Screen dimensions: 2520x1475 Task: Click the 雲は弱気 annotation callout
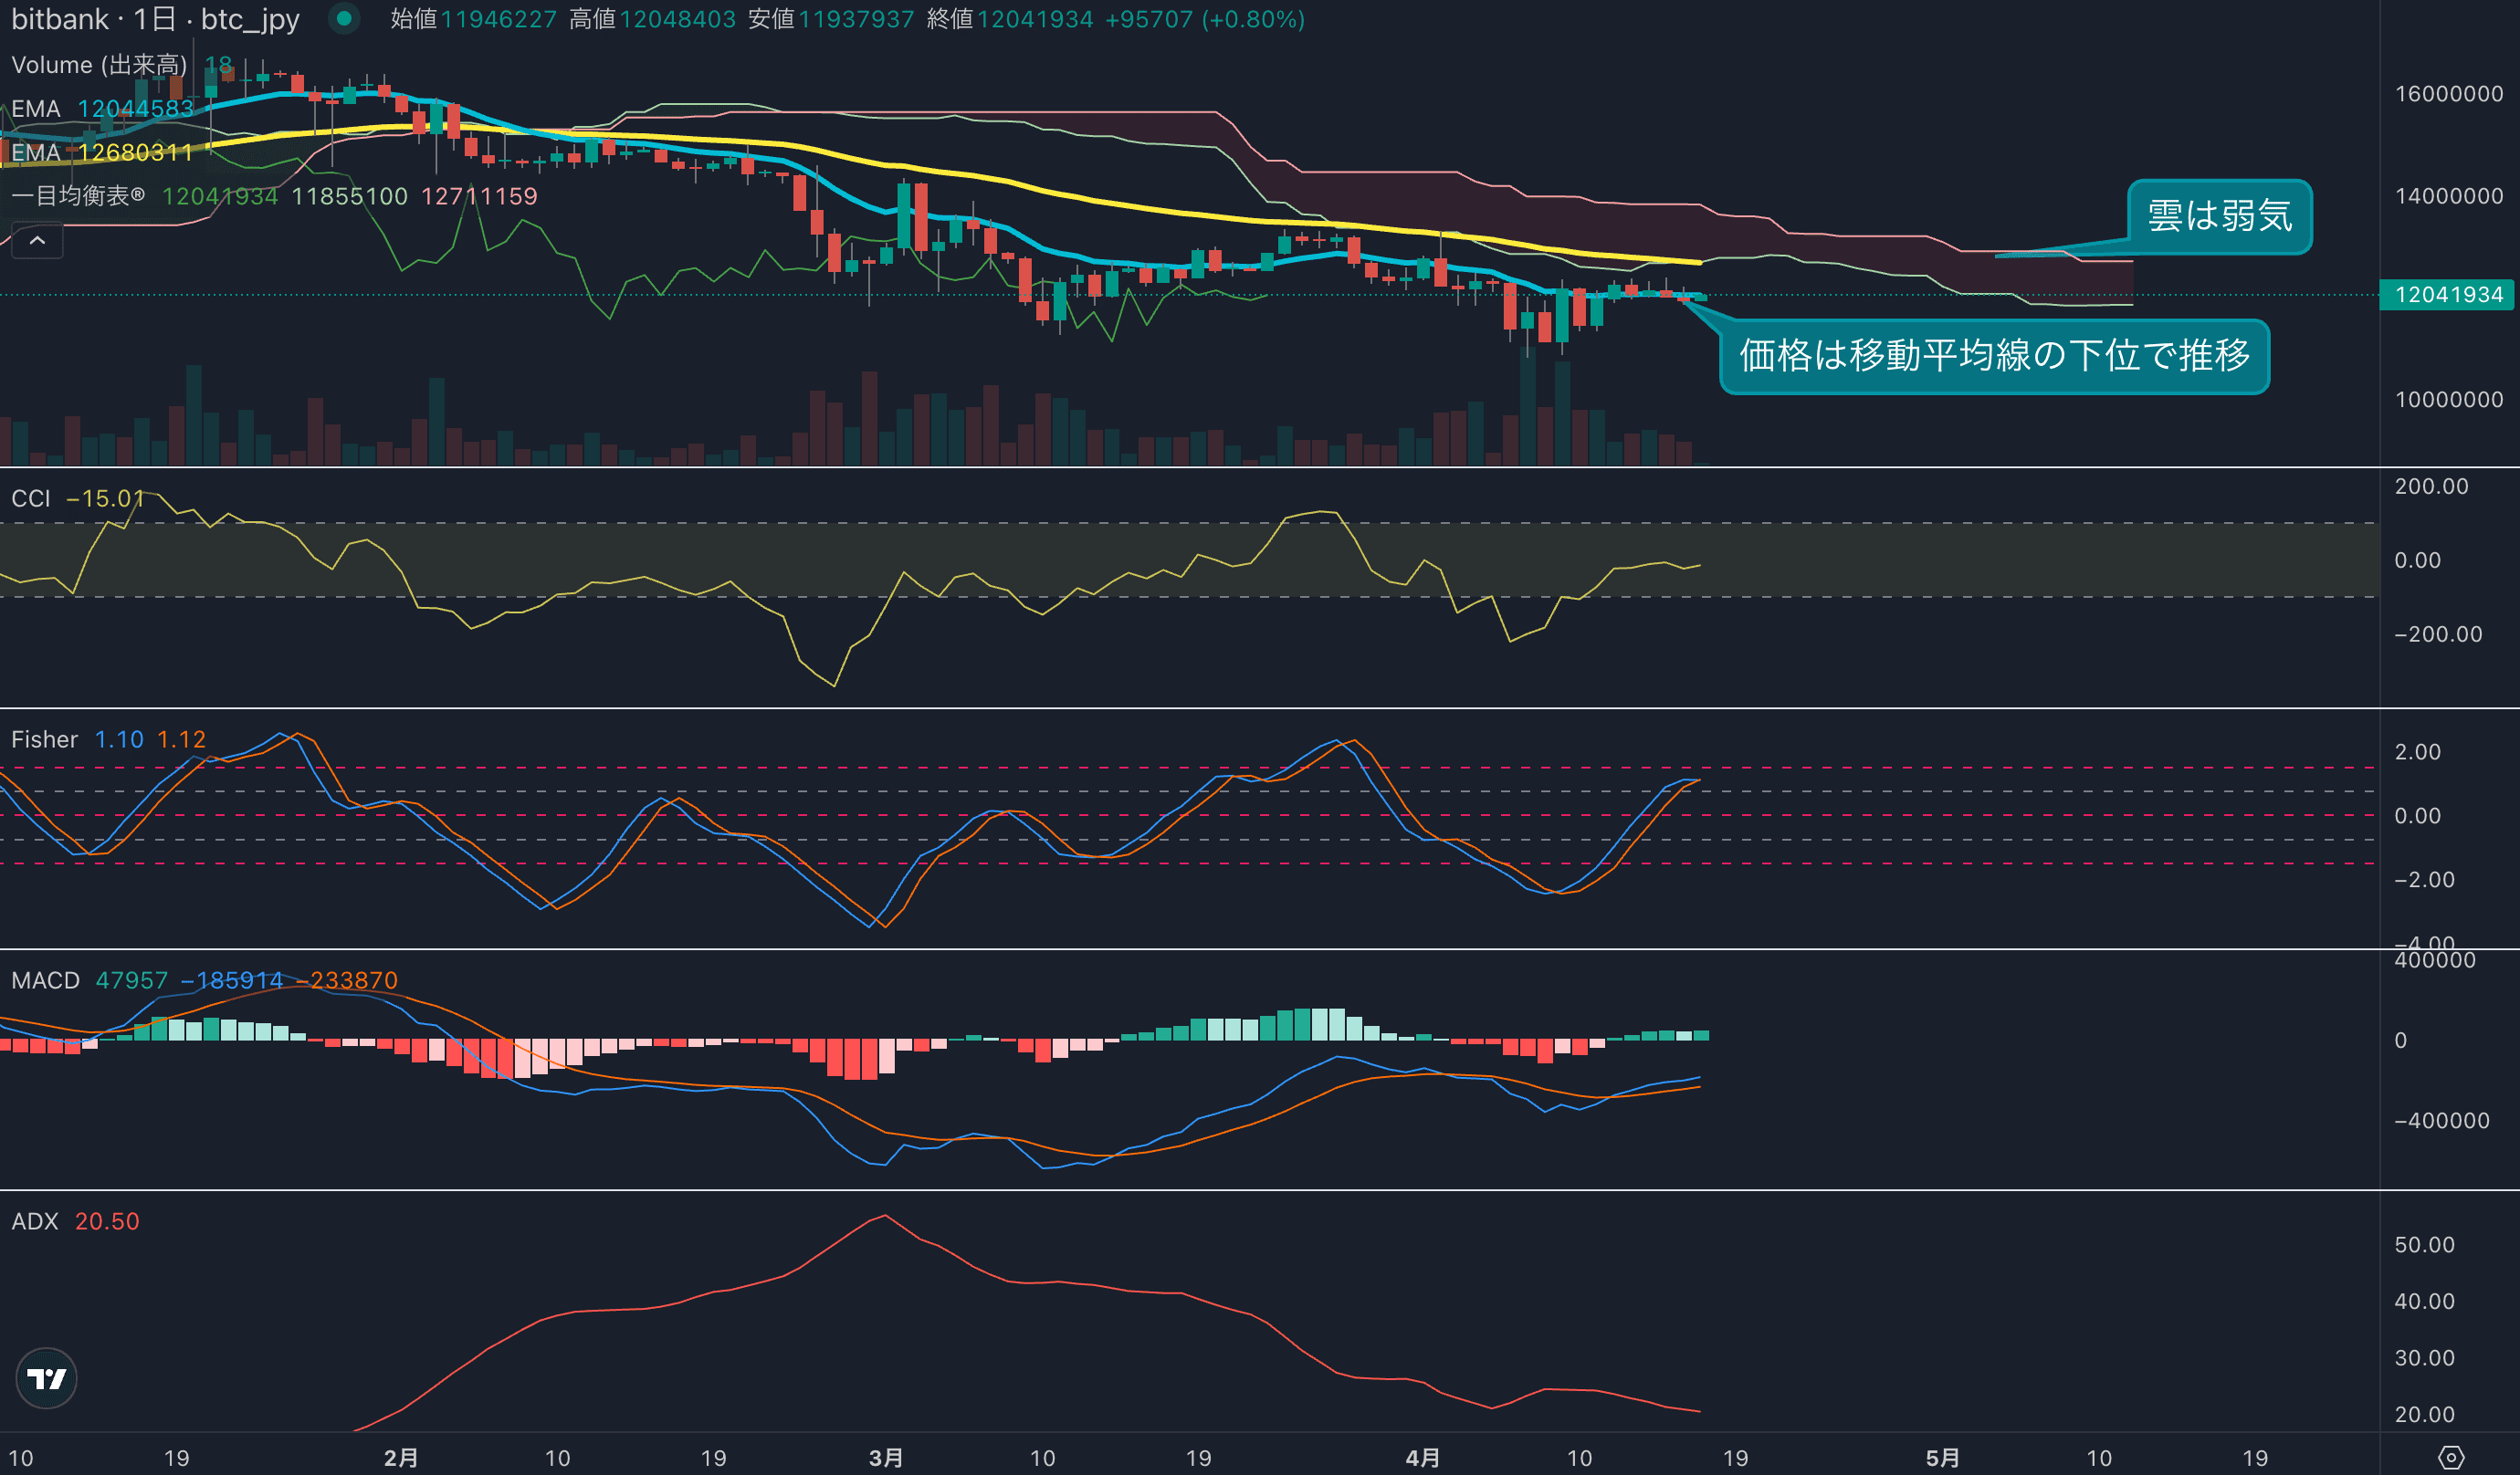(2218, 216)
